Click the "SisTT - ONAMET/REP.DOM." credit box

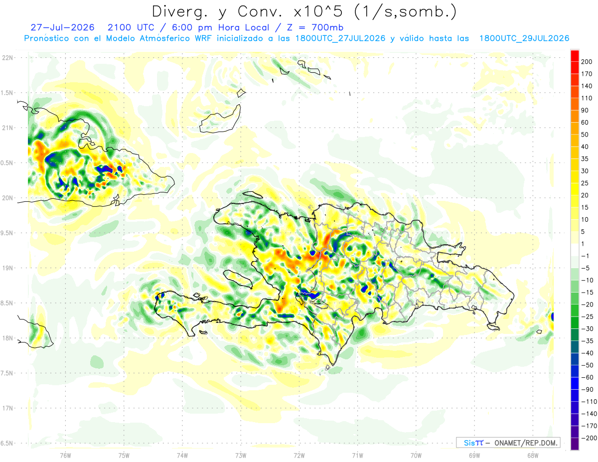pyautogui.click(x=508, y=443)
